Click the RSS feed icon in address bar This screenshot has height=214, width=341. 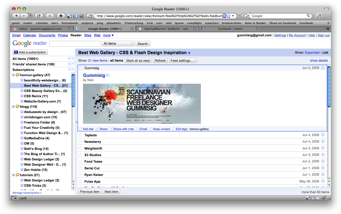point(224,16)
